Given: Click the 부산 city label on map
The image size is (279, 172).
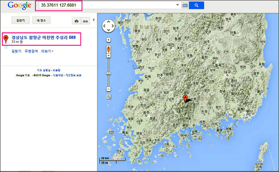Looking at the screenshot, I should [x=249, y=112].
